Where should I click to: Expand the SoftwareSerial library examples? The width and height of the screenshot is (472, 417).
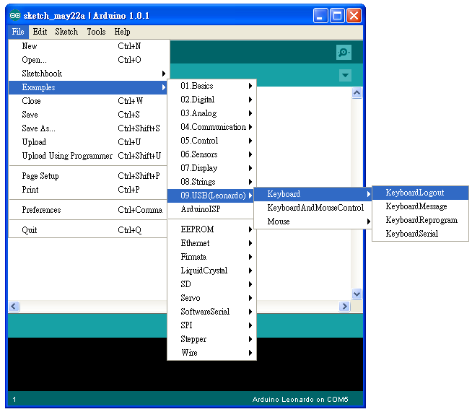(212, 312)
